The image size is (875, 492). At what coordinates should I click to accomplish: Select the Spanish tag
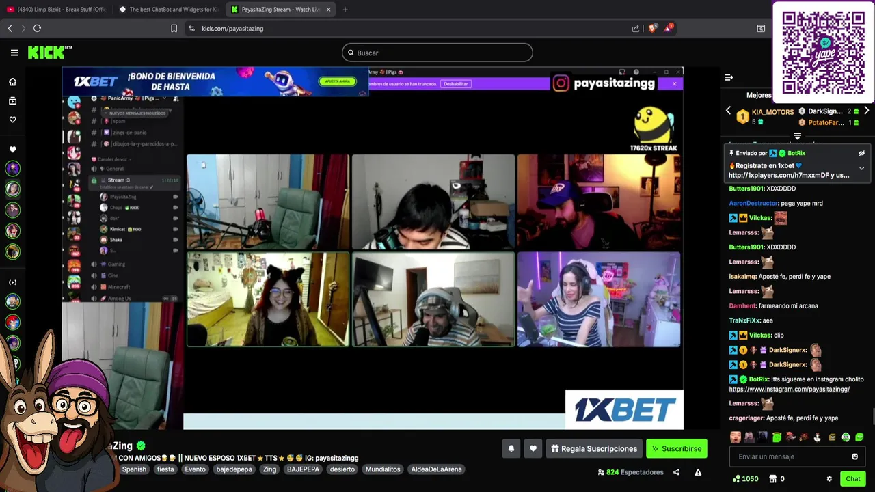pyautogui.click(x=134, y=469)
